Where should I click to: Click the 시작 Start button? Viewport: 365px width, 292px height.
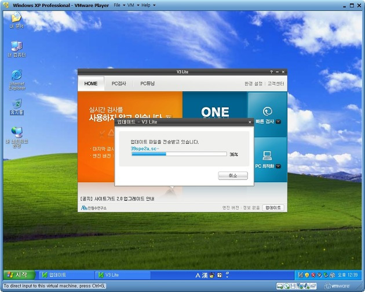[x=19, y=275]
